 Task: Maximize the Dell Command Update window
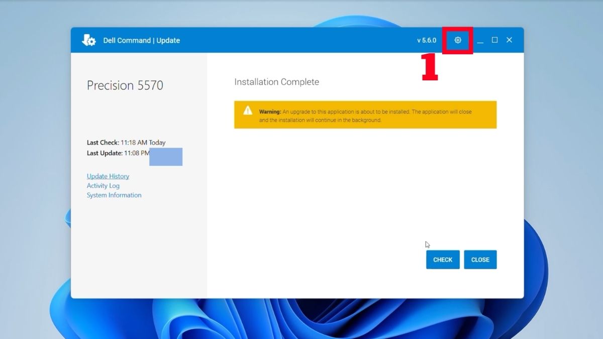click(494, 40)
